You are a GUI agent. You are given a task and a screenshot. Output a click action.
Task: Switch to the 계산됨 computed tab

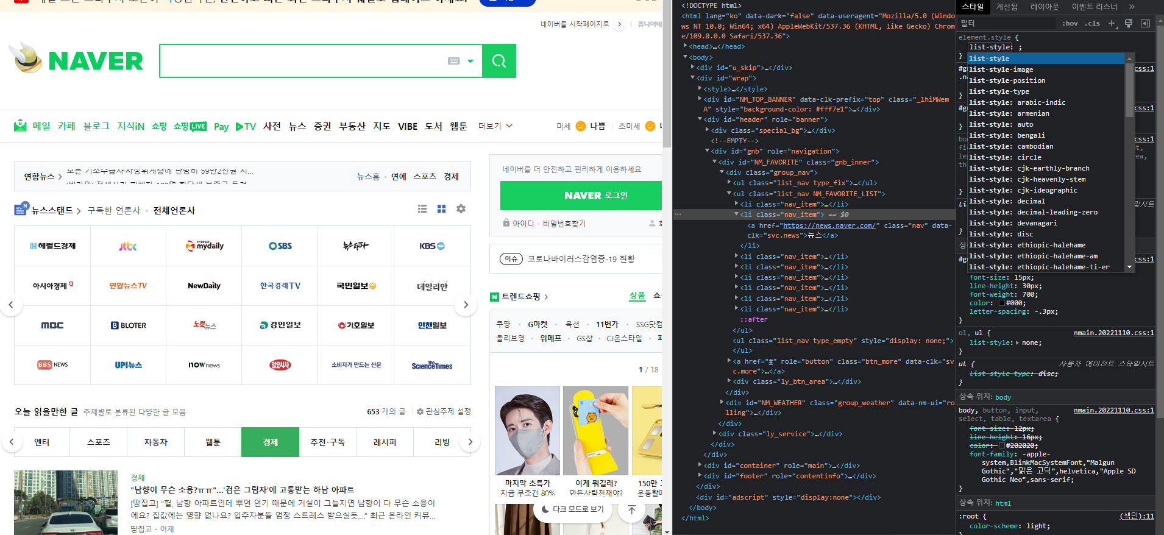pyautogui.click(x=1007, y=7)
